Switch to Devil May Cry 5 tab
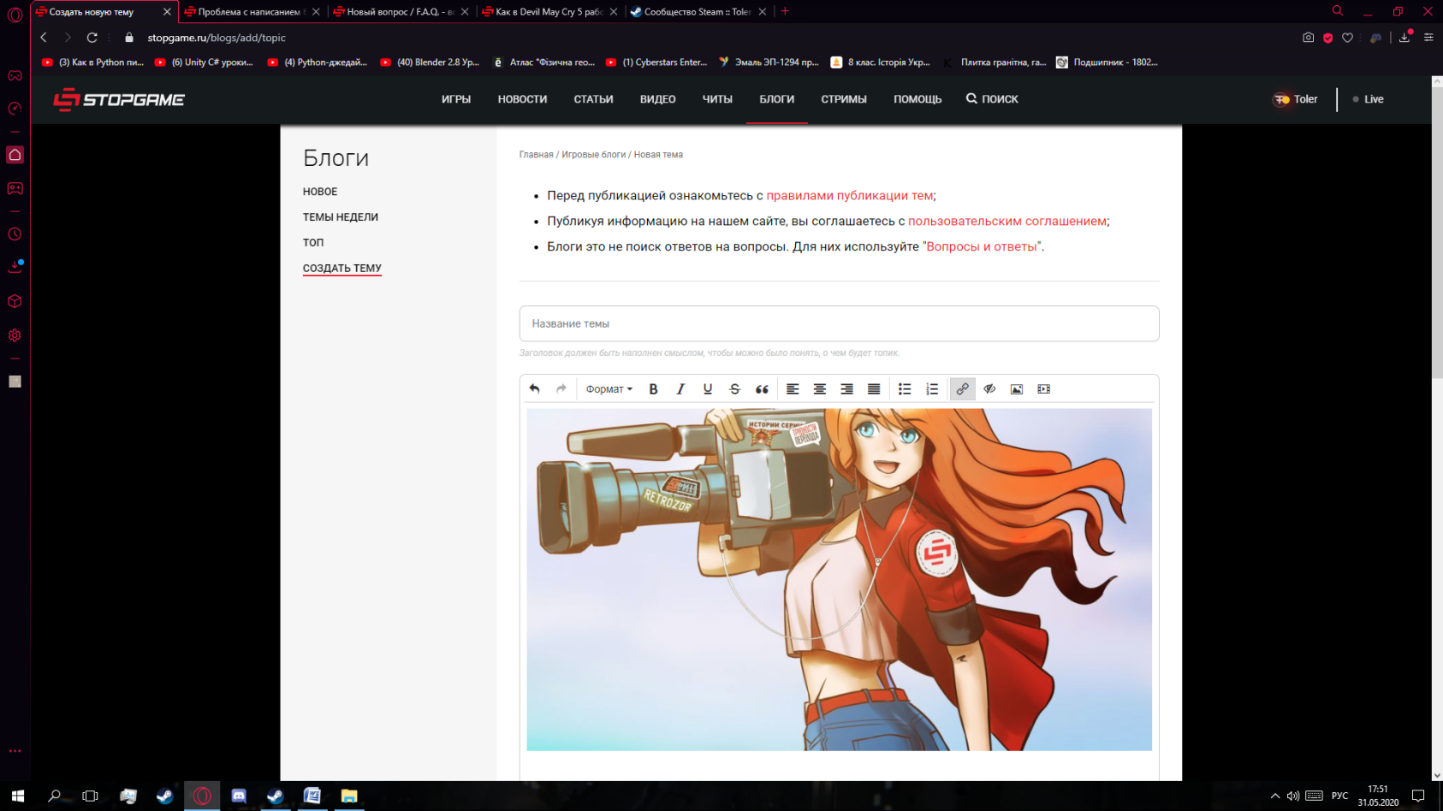This screenshot has height=811, width=1443. pyautogui.click(x=549, y=12)
